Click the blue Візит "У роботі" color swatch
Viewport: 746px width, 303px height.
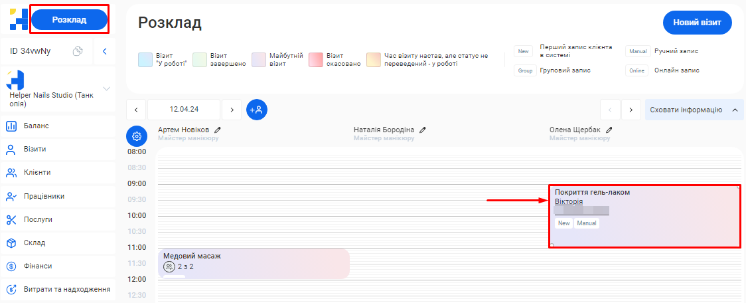coord(145,60)
